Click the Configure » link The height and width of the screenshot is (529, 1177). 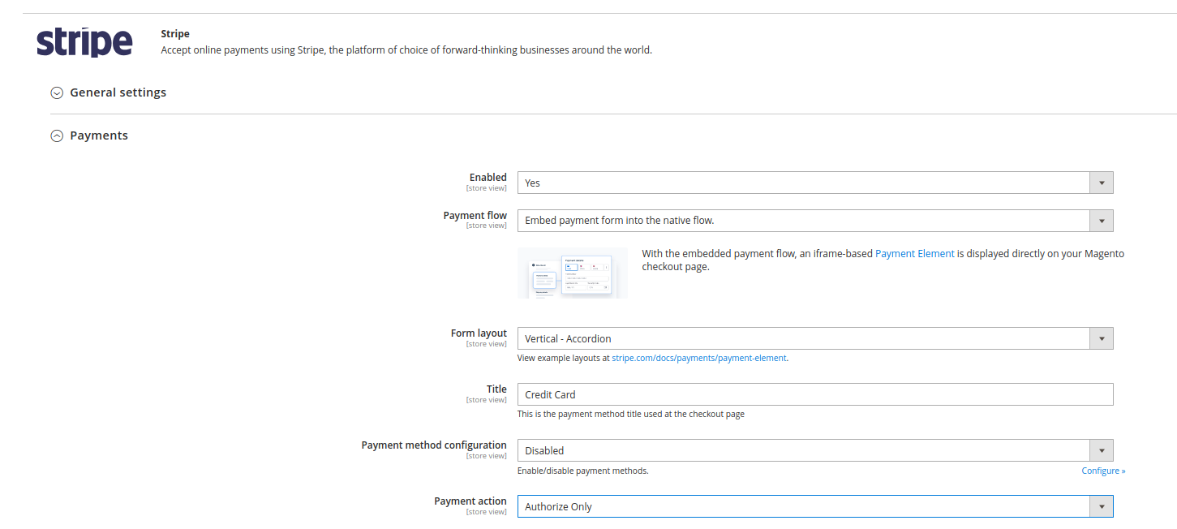click(1103, 471)
